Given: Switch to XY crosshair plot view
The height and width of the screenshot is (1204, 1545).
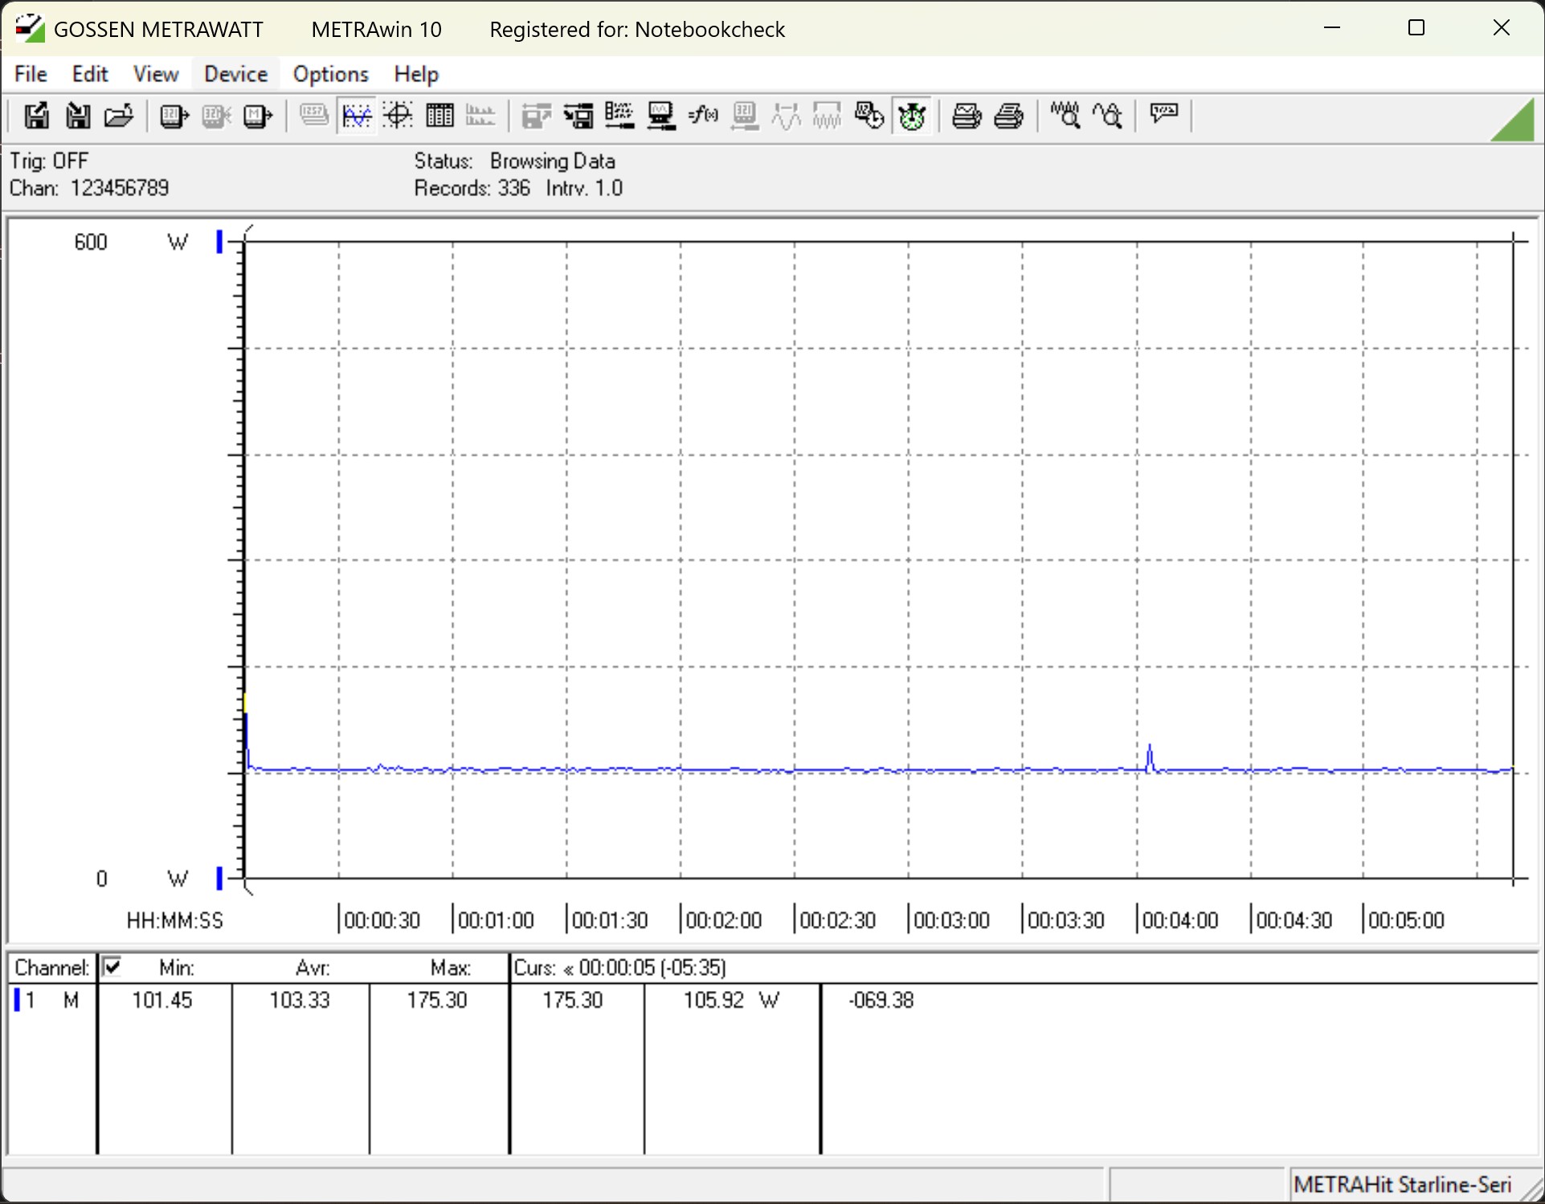Looking at the screenshot, I should (x=398, y=117).
